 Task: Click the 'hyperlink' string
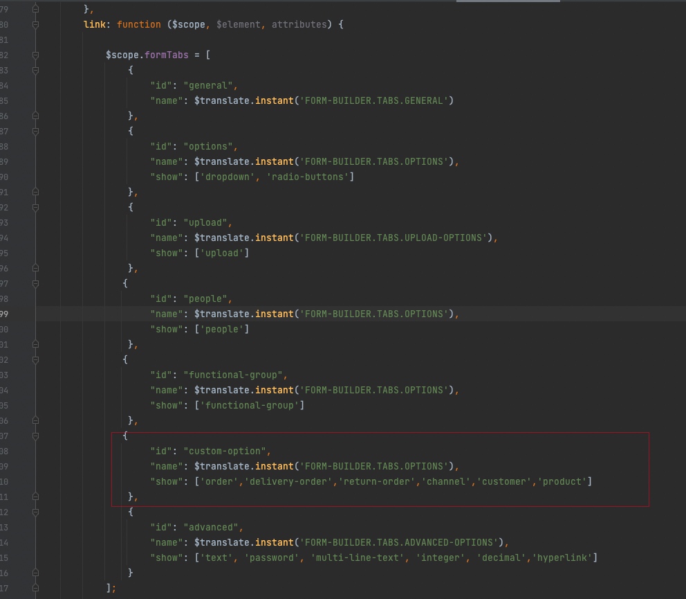coord(562,558)
